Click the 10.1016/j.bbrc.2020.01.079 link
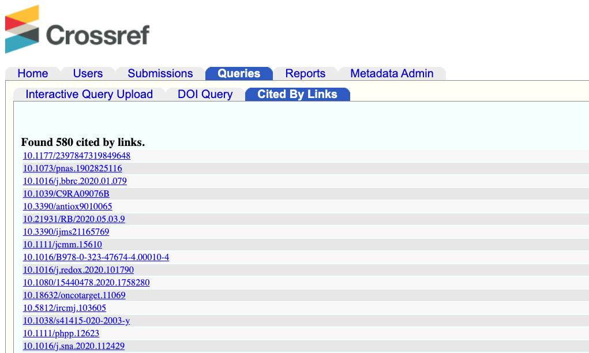The image size is (589, 353). coord(74,181)
